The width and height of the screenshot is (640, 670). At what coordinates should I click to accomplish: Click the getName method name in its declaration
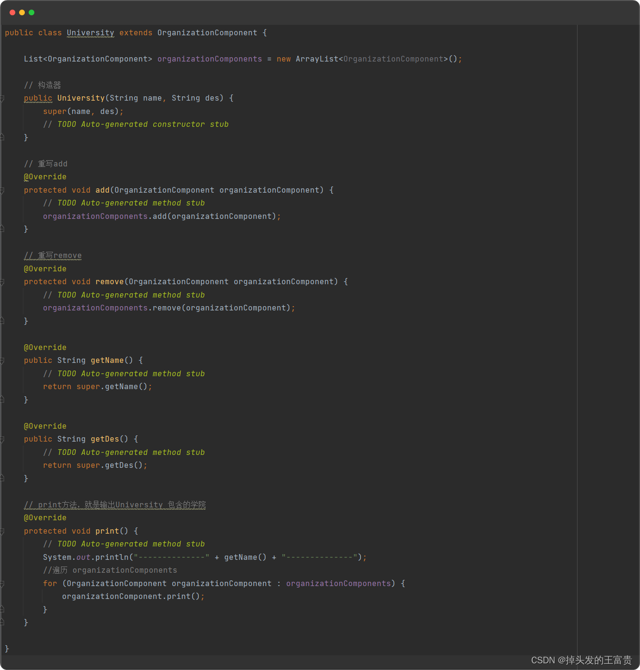tap(107, 361)
